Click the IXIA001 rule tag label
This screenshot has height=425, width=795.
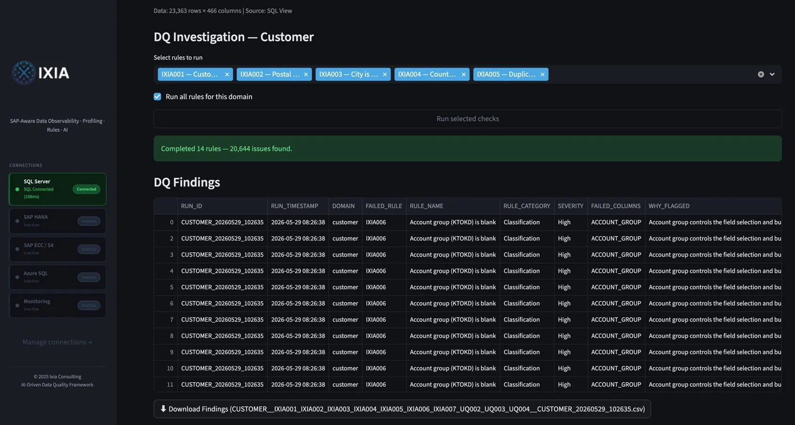coord(190,74)
